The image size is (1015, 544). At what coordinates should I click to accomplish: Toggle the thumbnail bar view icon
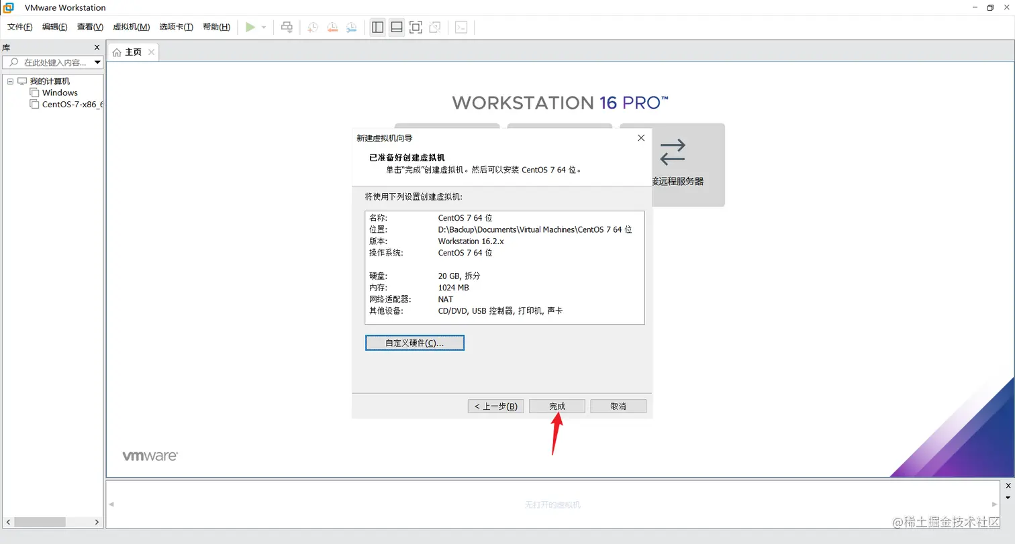click(397, 27)
